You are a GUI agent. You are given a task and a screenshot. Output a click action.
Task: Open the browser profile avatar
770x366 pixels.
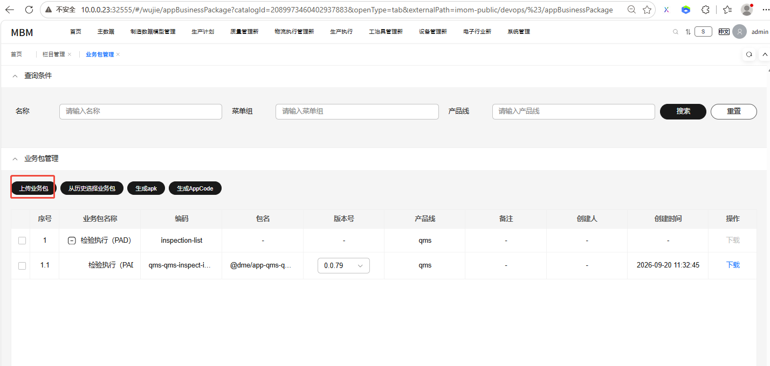click(x=747, y=10)
